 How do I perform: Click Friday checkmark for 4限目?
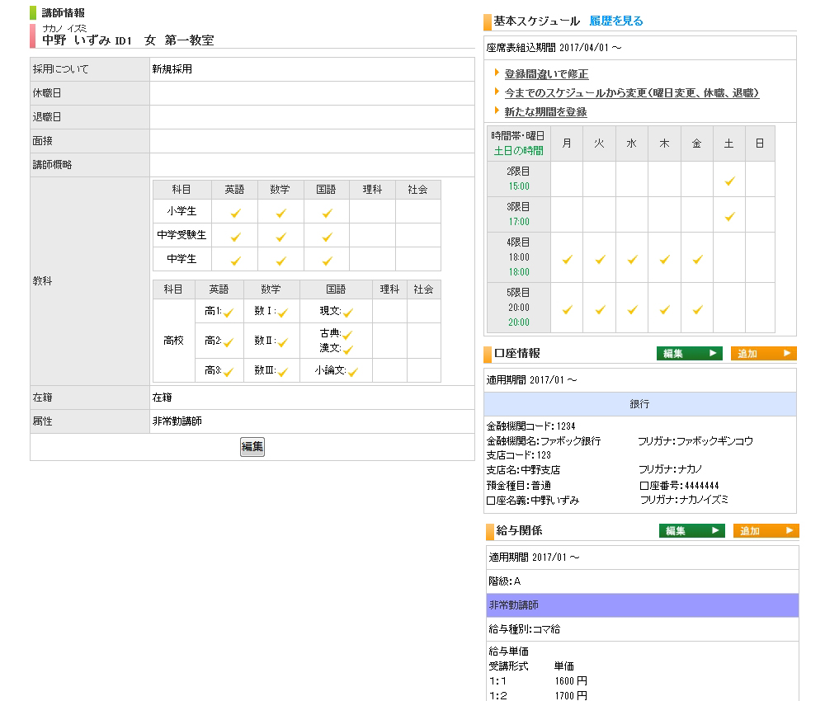697,260
